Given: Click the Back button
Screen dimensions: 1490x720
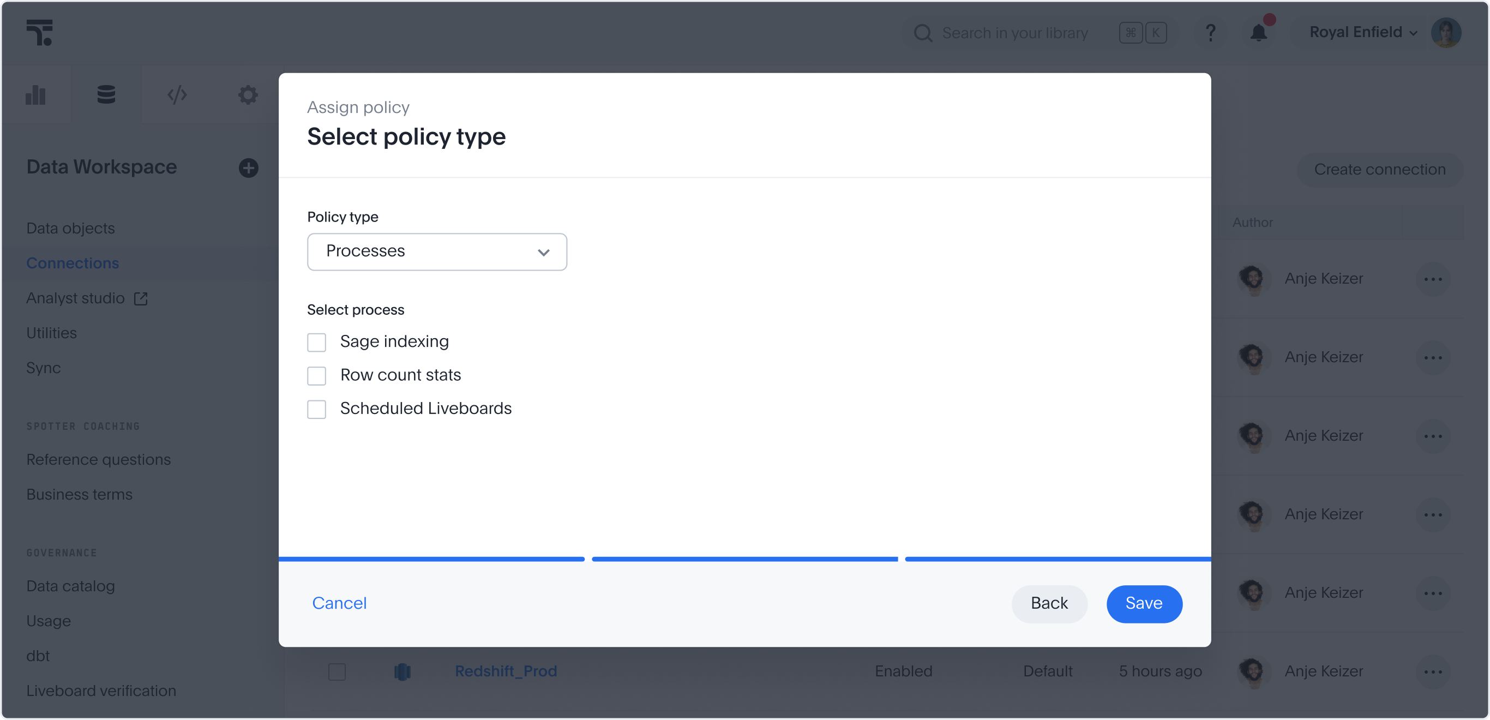Looking at the screenshot, I should point(1049,604).
